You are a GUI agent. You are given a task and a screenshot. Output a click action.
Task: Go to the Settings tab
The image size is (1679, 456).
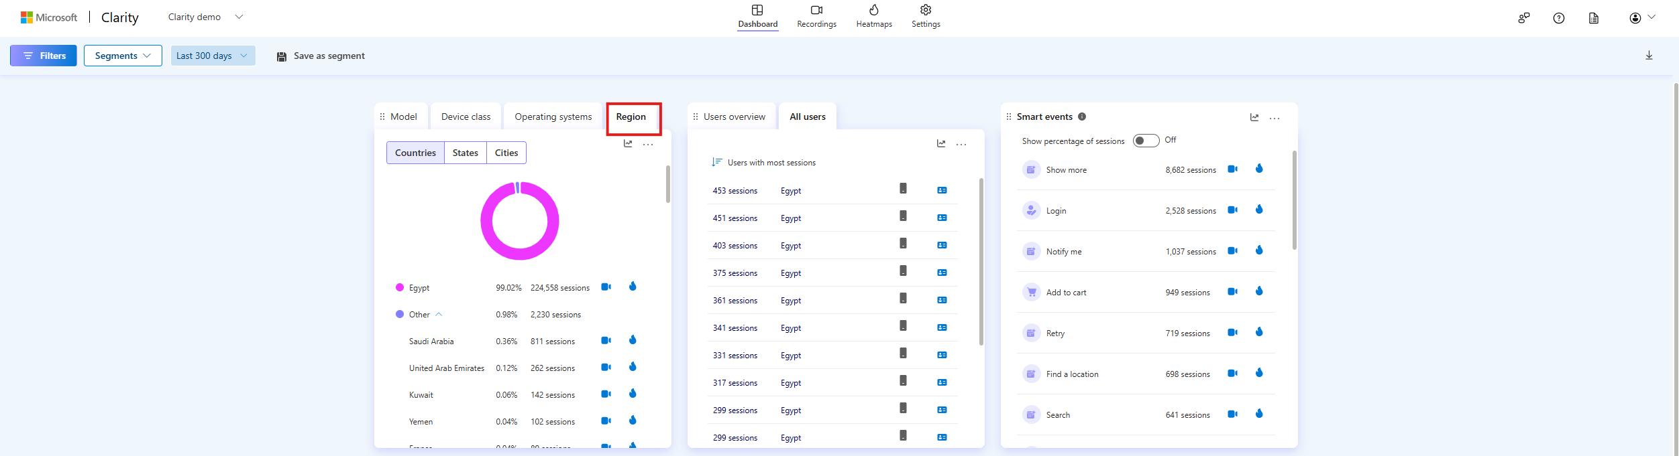[926, 17]
